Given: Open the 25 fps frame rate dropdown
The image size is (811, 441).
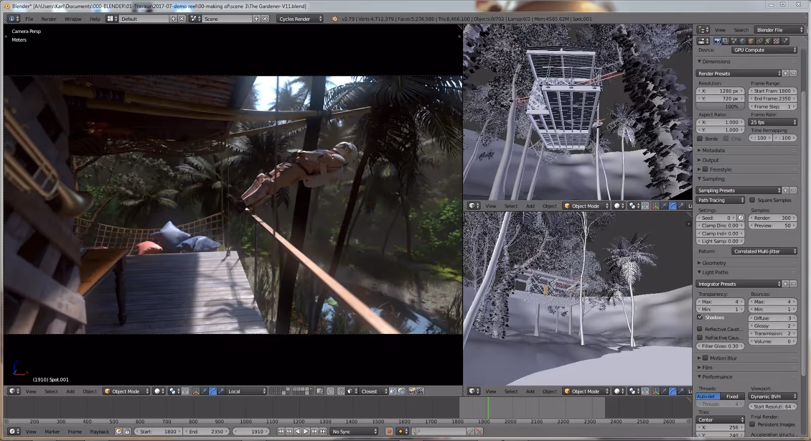Looking at the screenshot, I should tap(773, 122).
